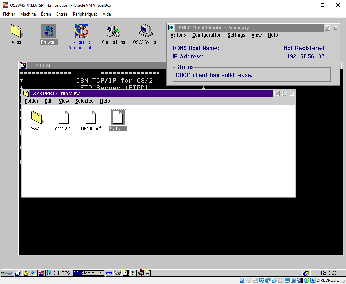Click VirtualBox USB device status icon
The width and height of the screenshot is (346, 284).
pos(274,280)
